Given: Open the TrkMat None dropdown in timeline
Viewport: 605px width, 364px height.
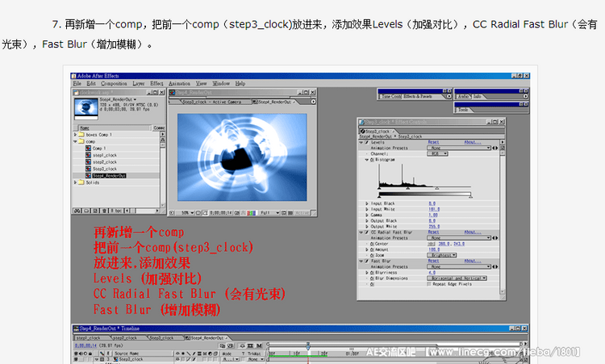Looking at the screenshot, I should (x=256, y=359).
